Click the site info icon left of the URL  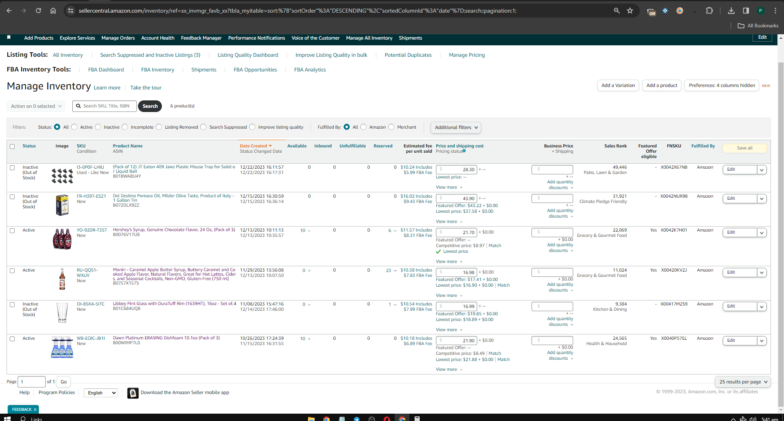71,11
